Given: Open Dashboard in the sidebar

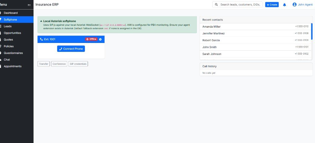Looking at the screenshot, I should 17,13.
